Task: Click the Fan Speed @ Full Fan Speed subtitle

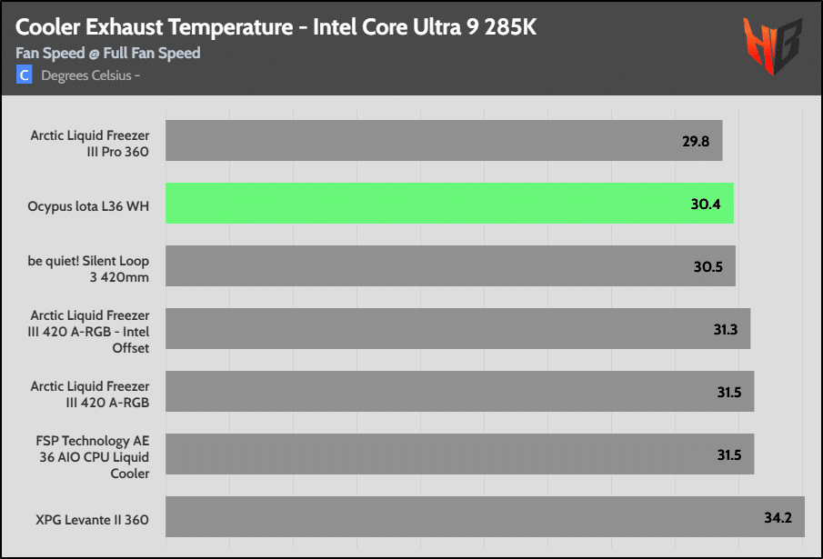Action: (107, 53)
